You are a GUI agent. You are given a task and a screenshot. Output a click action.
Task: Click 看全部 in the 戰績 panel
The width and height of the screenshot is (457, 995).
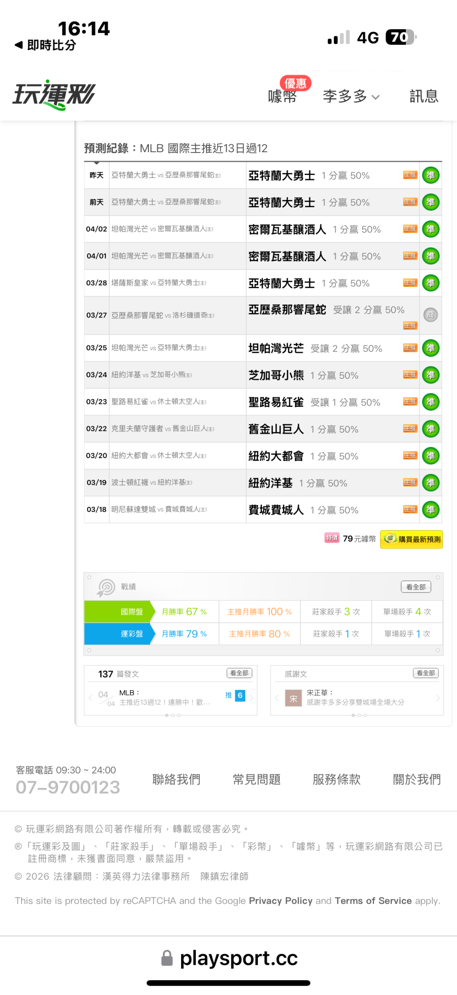416,587
